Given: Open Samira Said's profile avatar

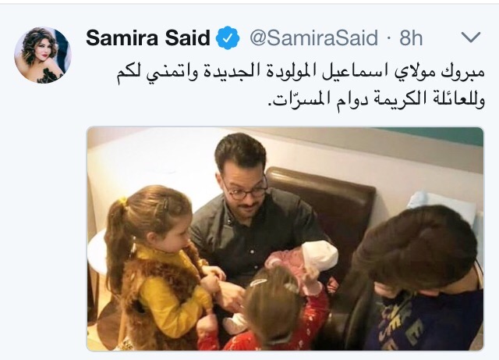Looking at the screenshot, I should [x=43, y=55].
